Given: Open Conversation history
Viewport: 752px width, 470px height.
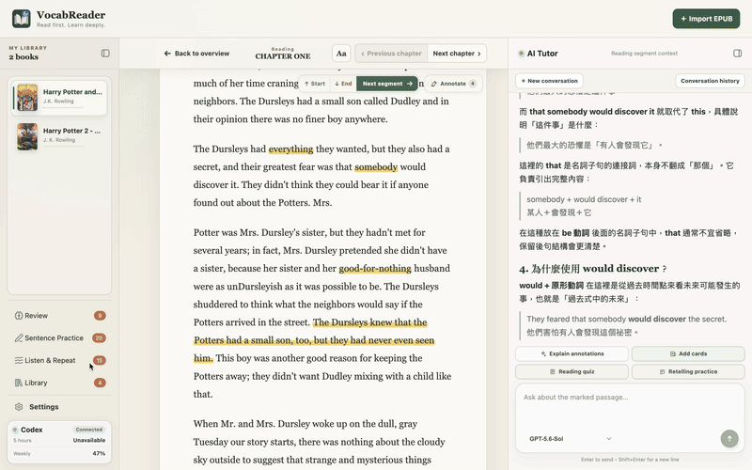Looking at the screenshot, I should click(710, 81).
